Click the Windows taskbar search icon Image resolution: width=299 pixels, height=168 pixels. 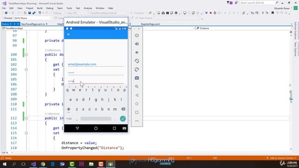(14, 164)
